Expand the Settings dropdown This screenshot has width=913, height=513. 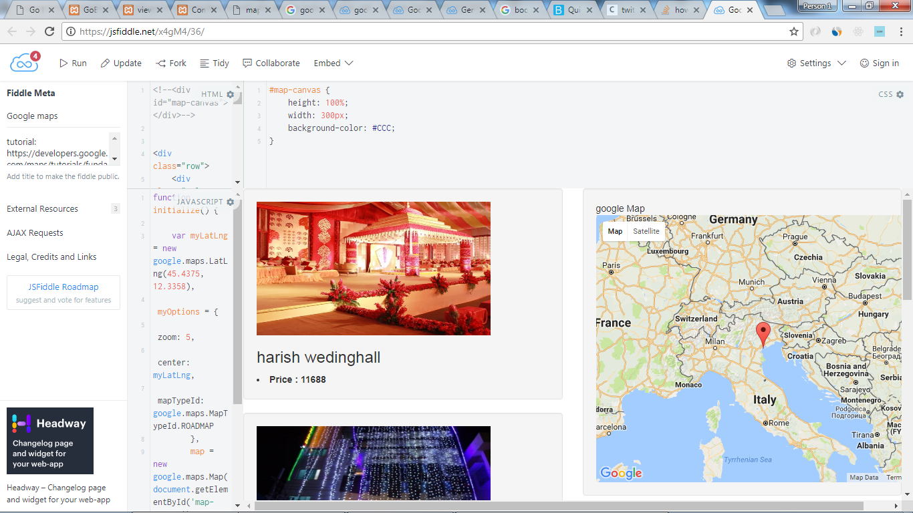(x=817, y=63)
